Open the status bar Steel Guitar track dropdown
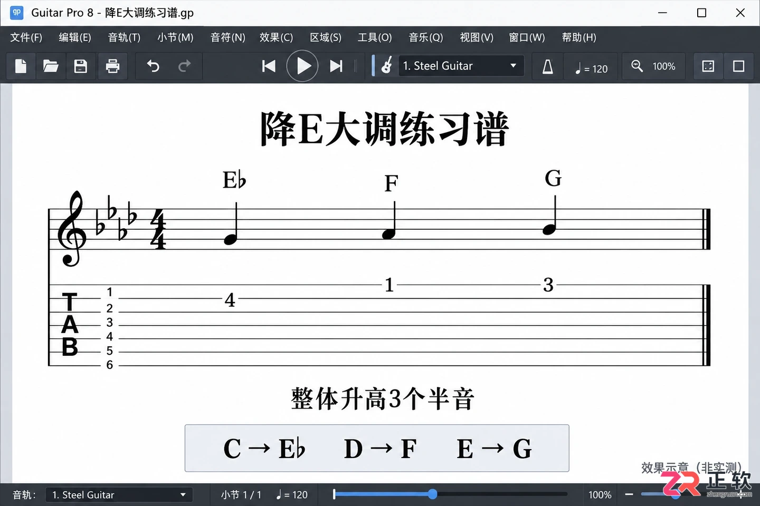Image resolution: width=760 pixels, height=506 pixels. click(x=119, y=495)
